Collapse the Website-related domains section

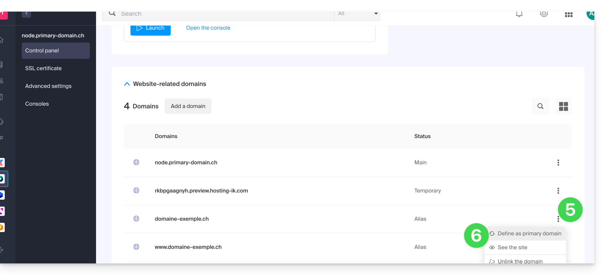point(127,84)
